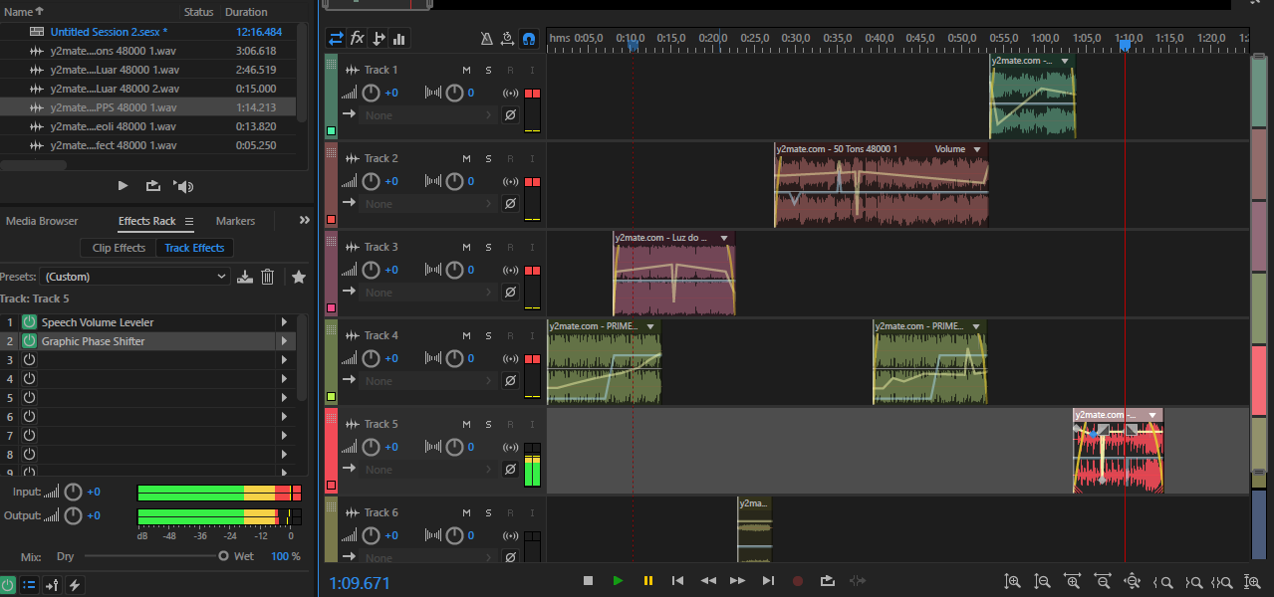
Task: Show the track EQ view
Action: pyautogui.click(x=399, y=39)
